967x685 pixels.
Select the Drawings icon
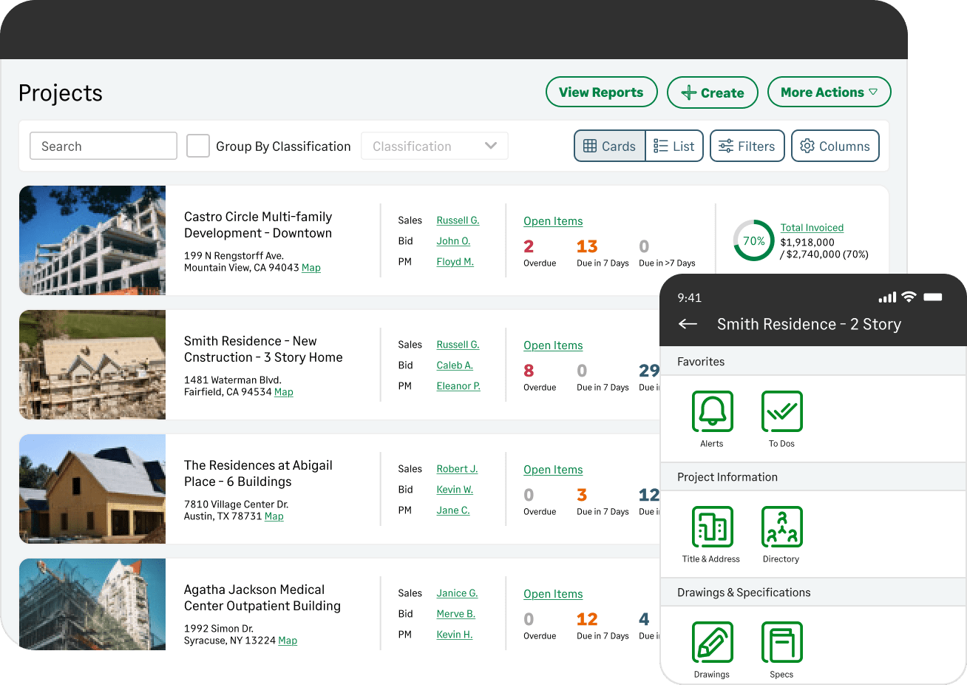[711, 642]
